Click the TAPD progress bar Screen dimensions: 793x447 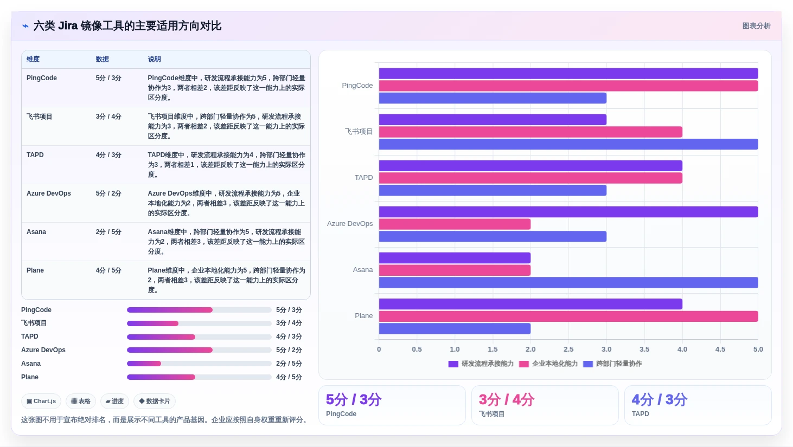click(x=199, y=337)
